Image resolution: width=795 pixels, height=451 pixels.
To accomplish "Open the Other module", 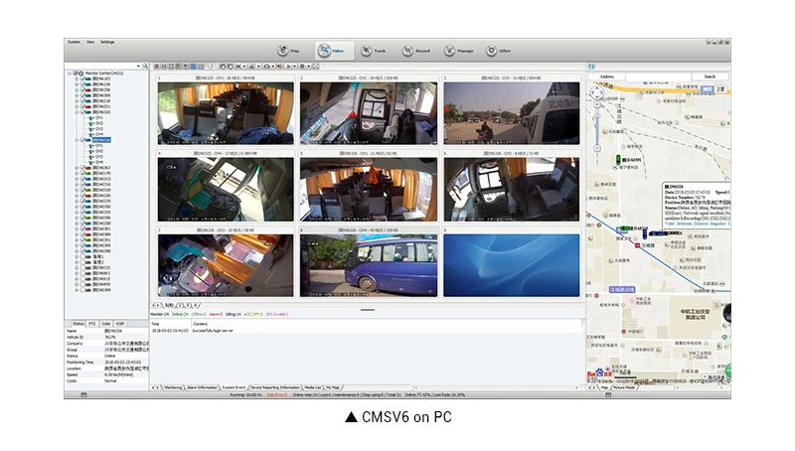I will click(x=498, y=50).
